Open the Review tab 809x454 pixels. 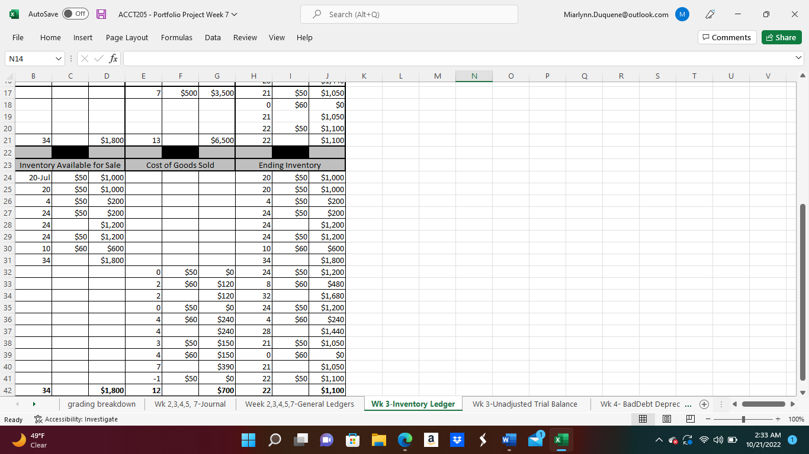point(245,37)
